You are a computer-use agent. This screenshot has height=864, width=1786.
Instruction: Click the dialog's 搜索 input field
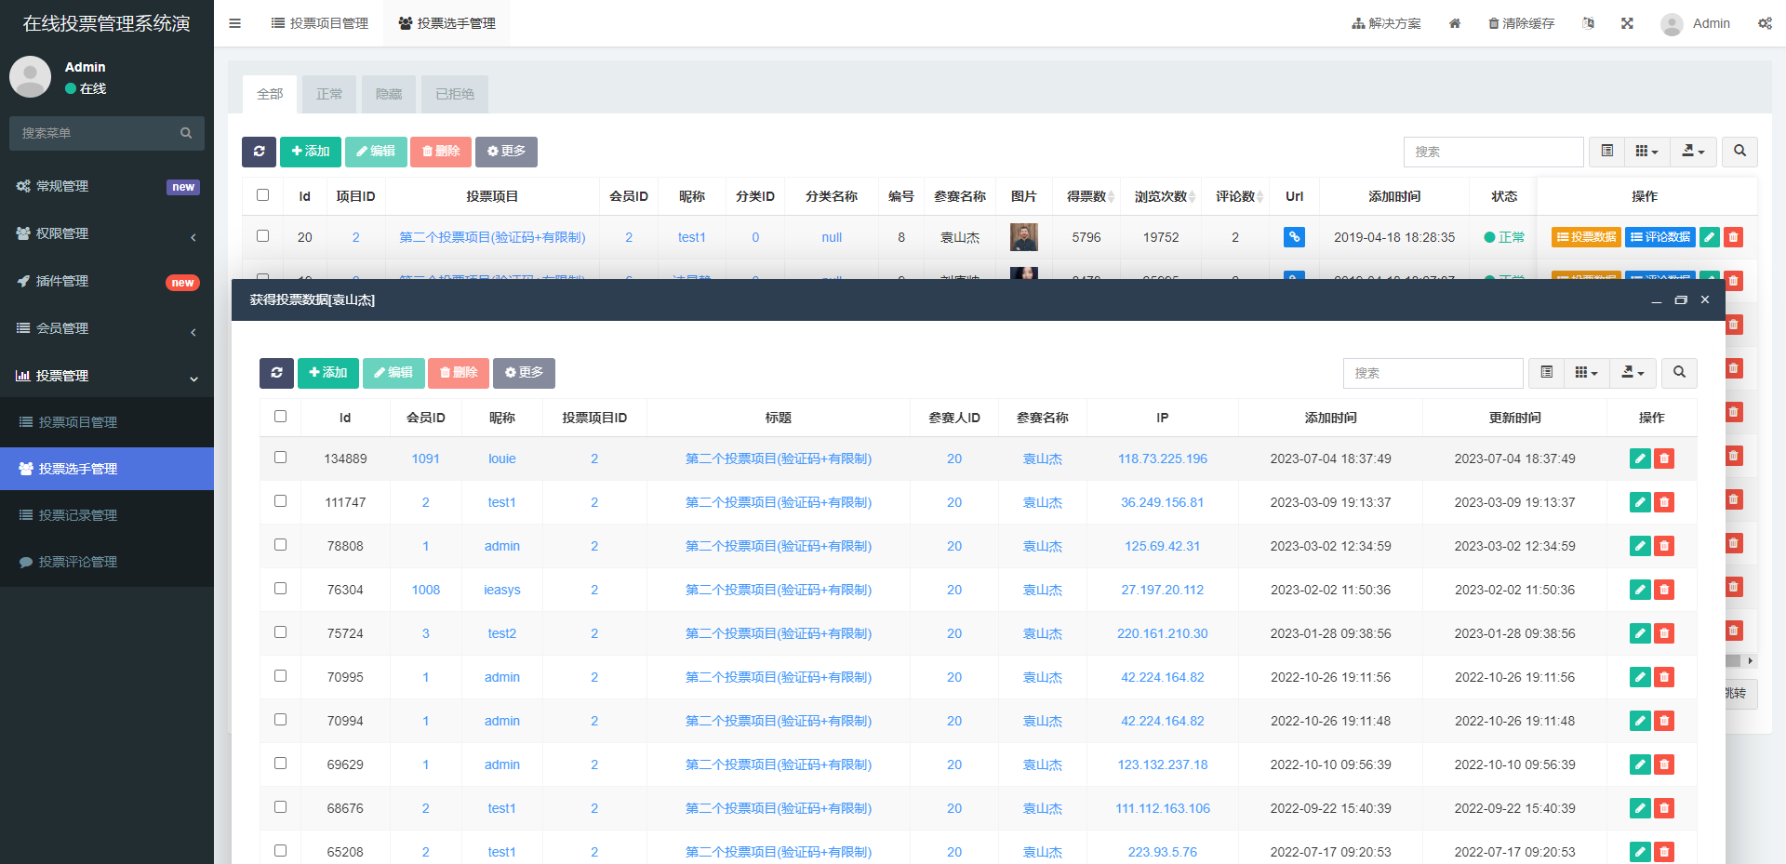(1433, 373)
